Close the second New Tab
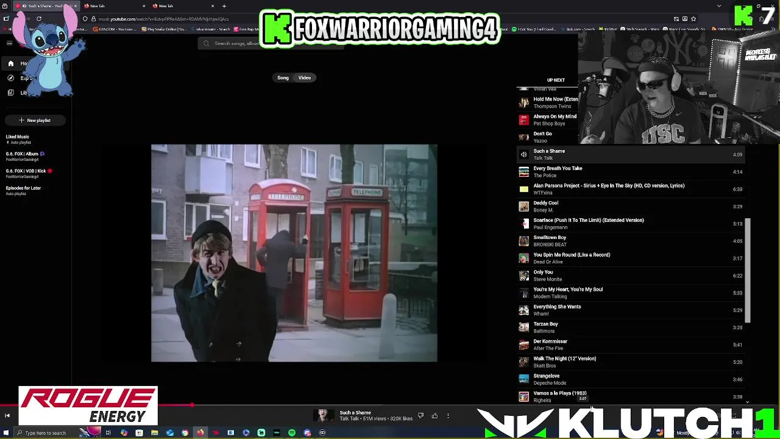This screenshot has width=780, height=439. (144, 6)
